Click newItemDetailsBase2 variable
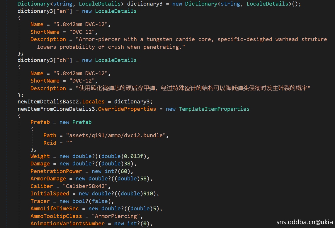Image resolution: width=335 pixels, height=228 pixels. pos(48,102)
